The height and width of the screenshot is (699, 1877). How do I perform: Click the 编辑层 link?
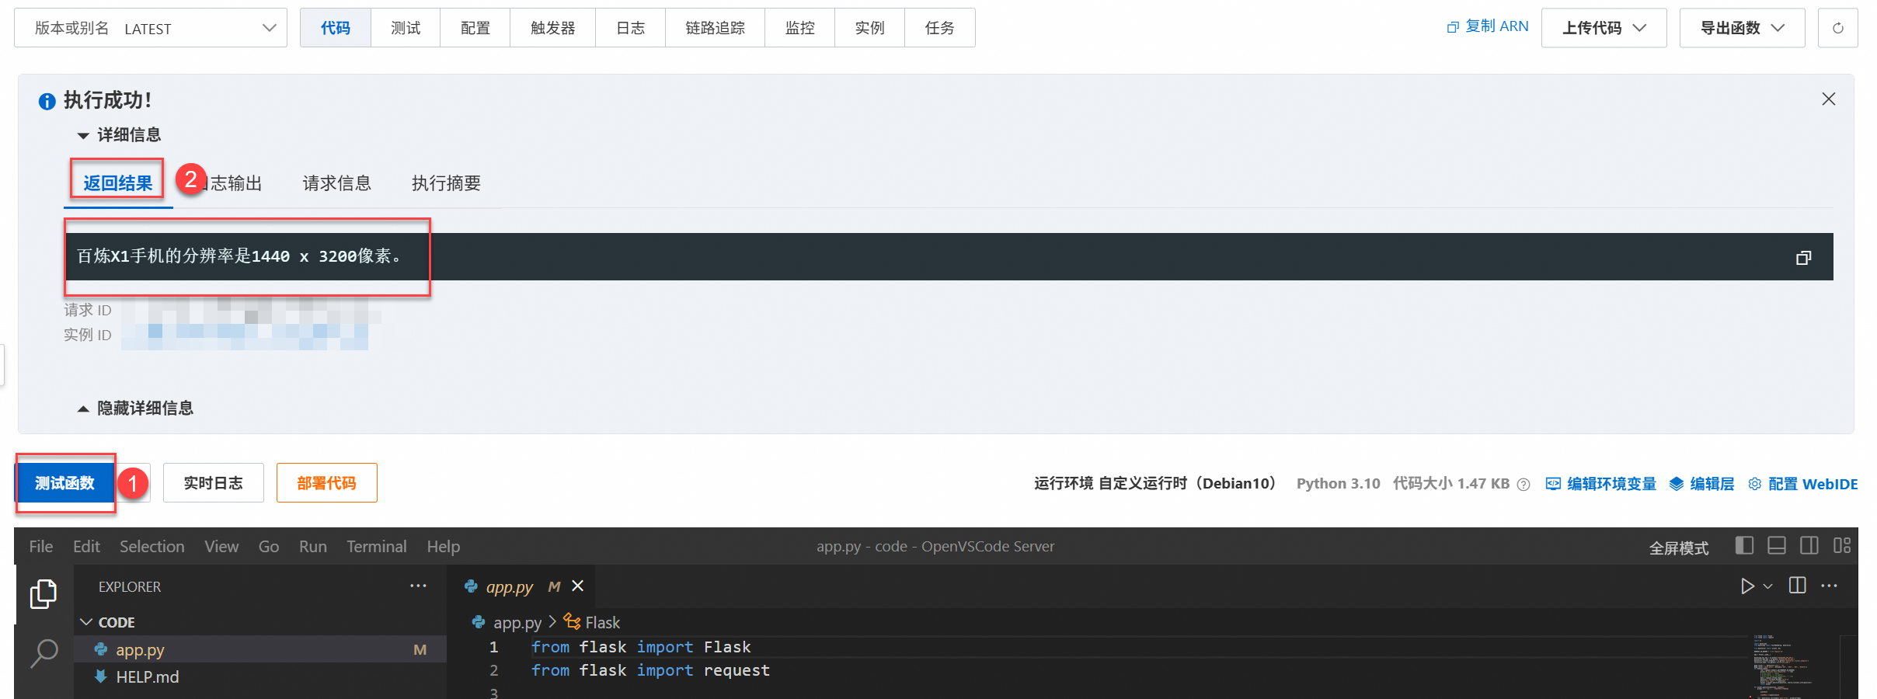point(1701,484)
